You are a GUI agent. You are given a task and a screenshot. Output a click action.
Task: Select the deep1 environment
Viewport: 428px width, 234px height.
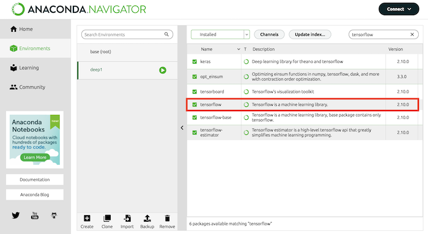pyautogui.click(x=127, y=70)
